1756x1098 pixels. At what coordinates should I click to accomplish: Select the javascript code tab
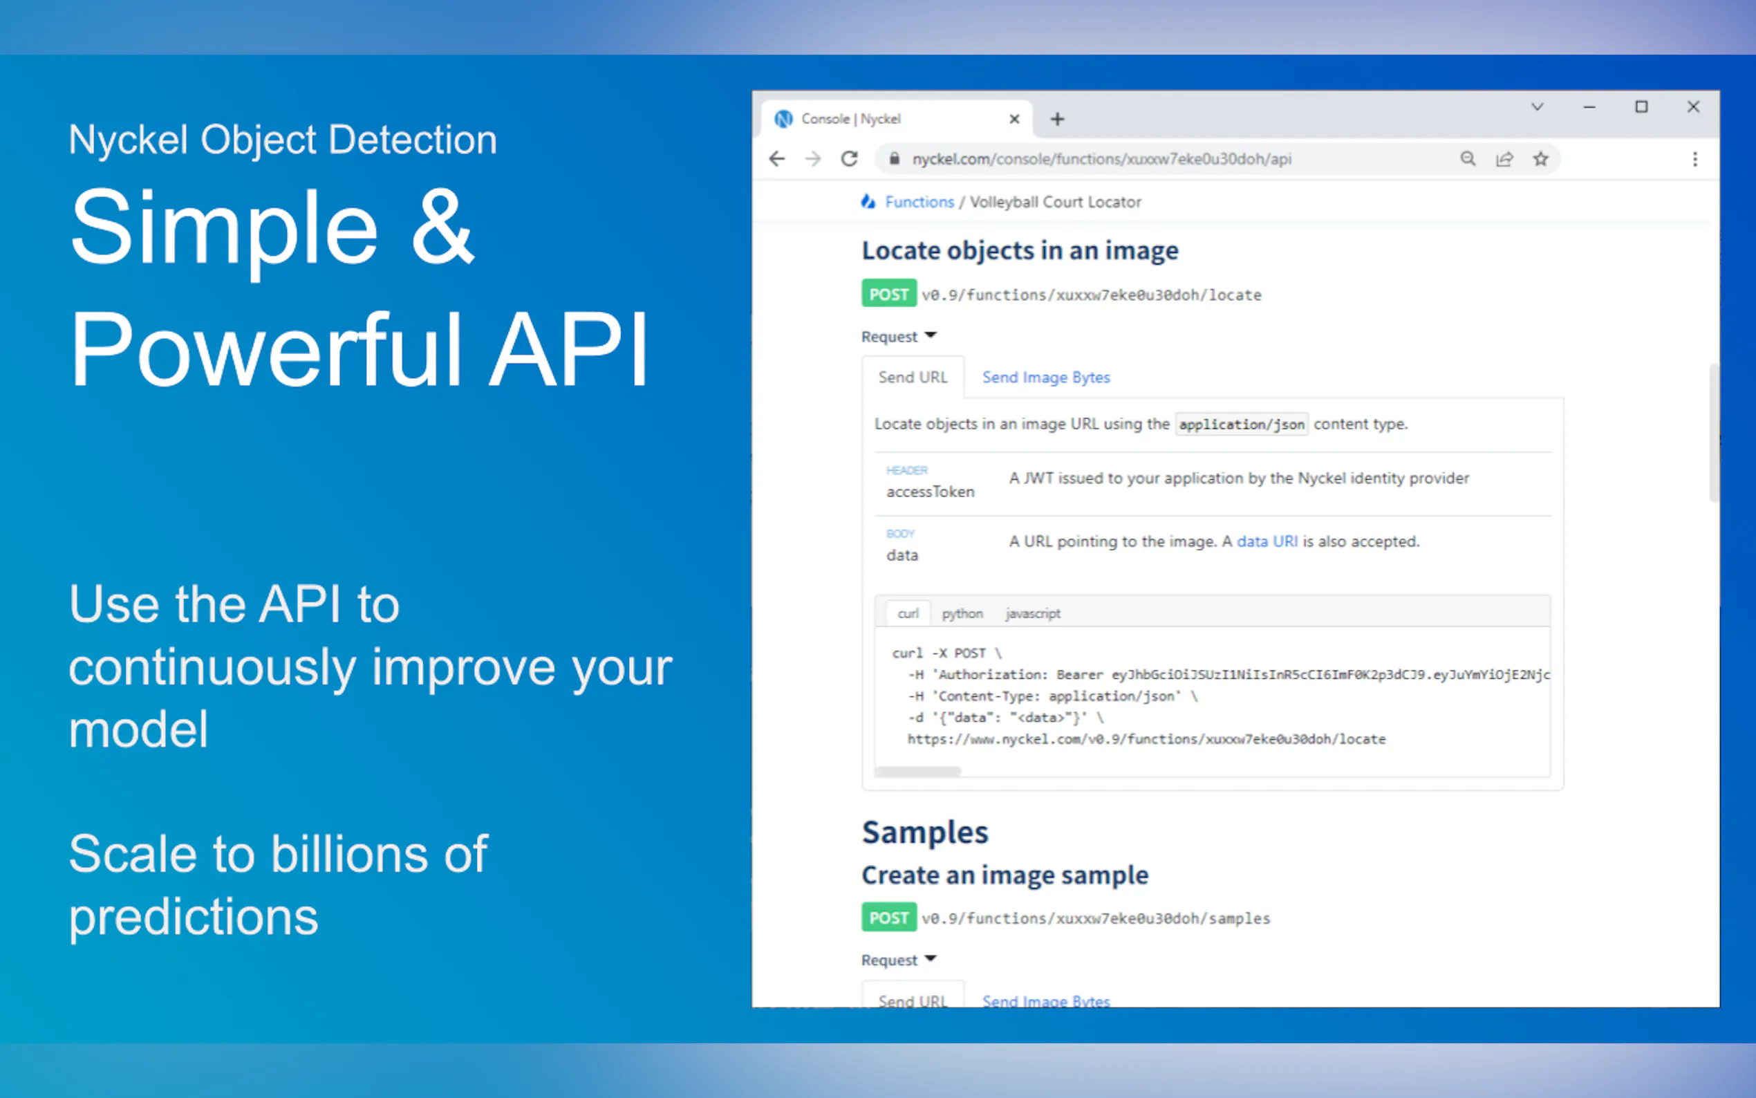coord(1032,613)
